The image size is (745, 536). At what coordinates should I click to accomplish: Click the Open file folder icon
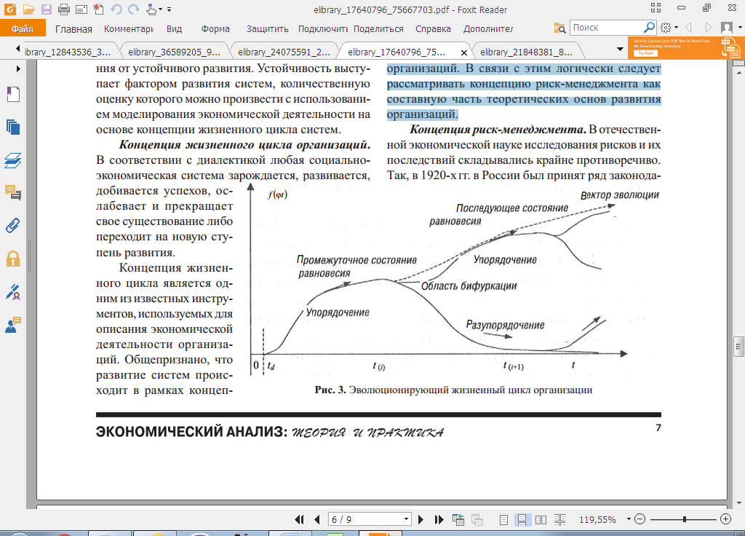pos(28,9)
